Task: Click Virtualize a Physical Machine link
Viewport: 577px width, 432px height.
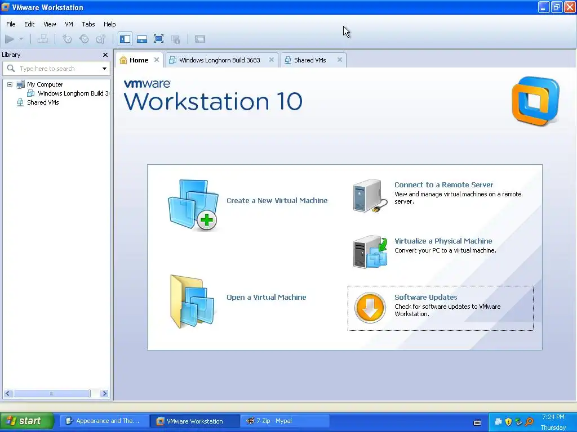Action: (x=443, y=241)
